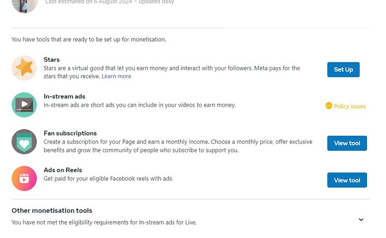The width and height of the screenshot is (386, 238).
Task: Click the Other monetisation tools heading
Action: point(51,211)
